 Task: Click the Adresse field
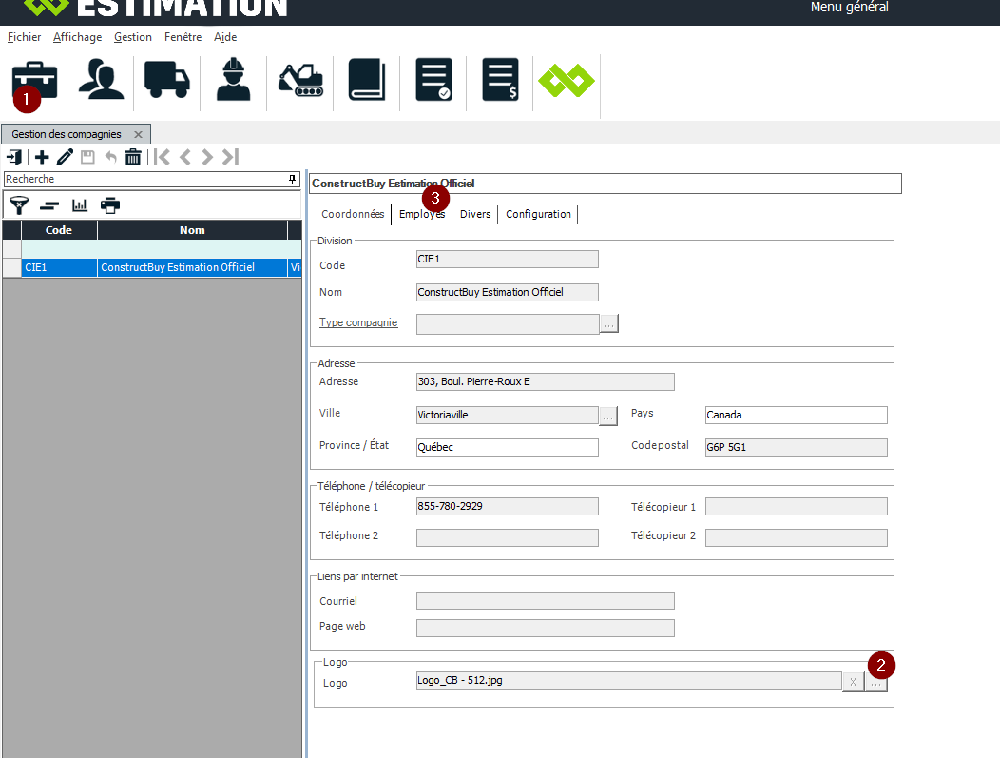pos(546,381)
